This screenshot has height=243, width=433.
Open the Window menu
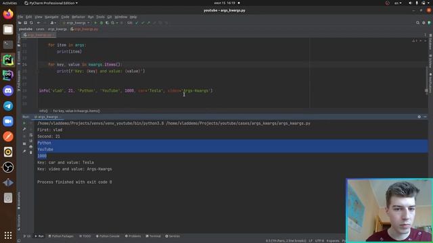tap(121, 17)
